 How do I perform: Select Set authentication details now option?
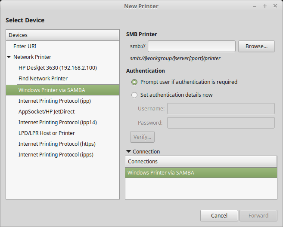click(134, 95)
